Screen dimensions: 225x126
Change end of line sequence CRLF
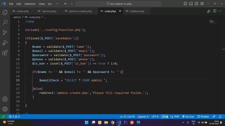click(165, 117)
